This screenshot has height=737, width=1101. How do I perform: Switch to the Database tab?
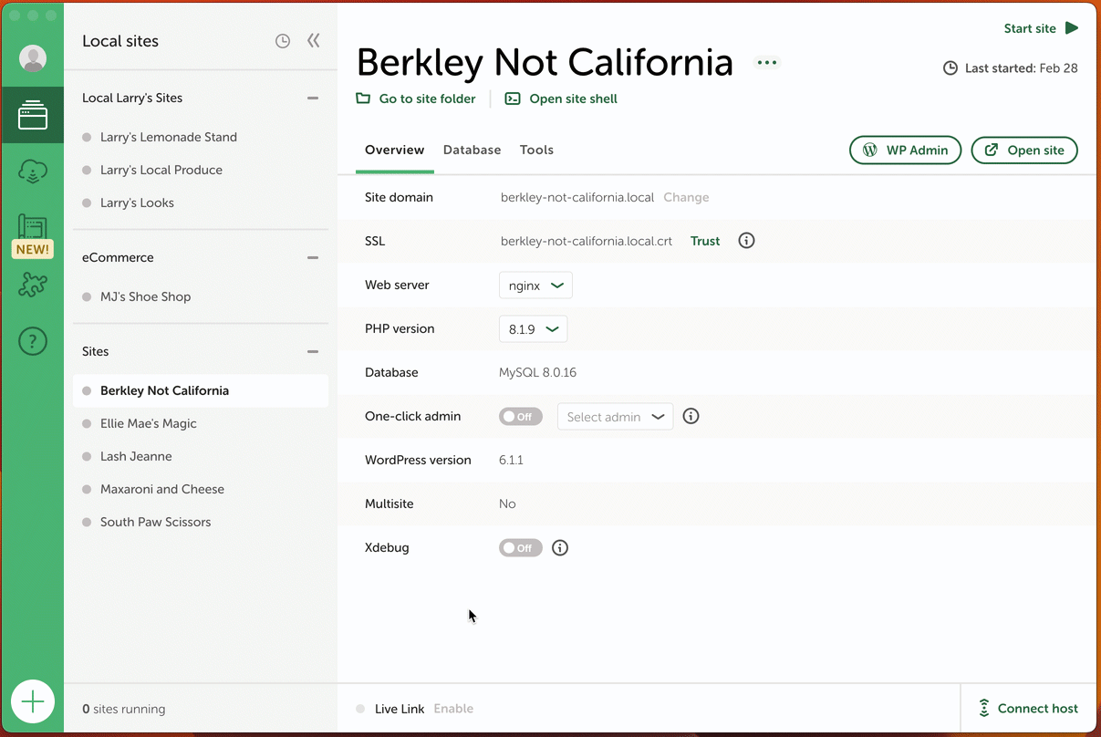(x=472, y=150)
